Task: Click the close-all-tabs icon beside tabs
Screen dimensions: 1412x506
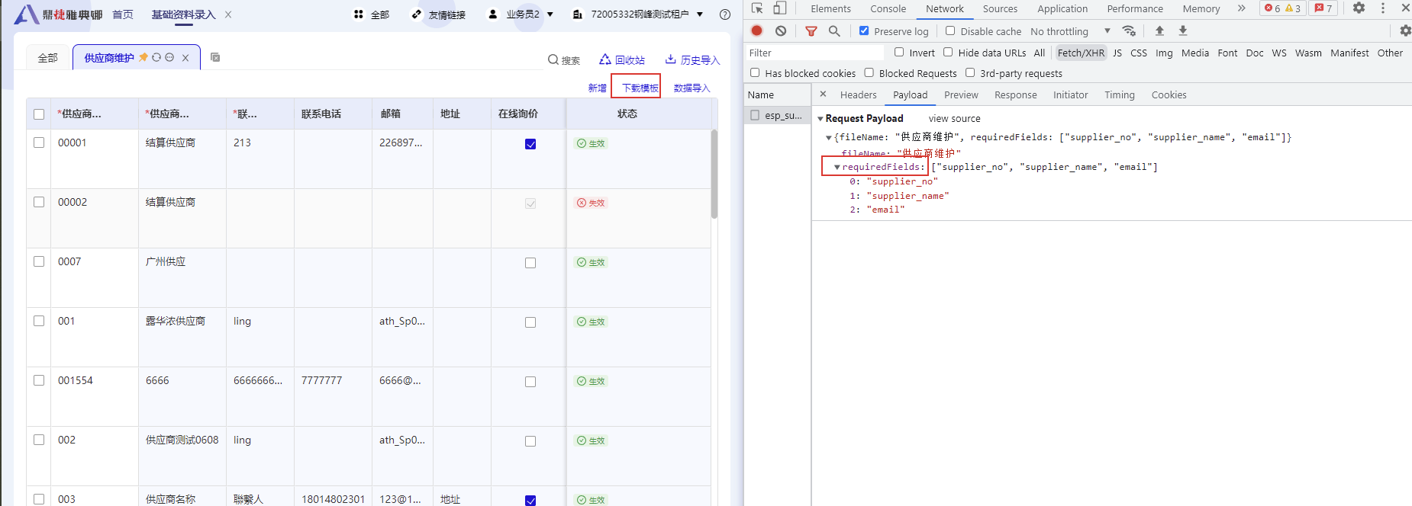Action: click(x=215, y=57)
